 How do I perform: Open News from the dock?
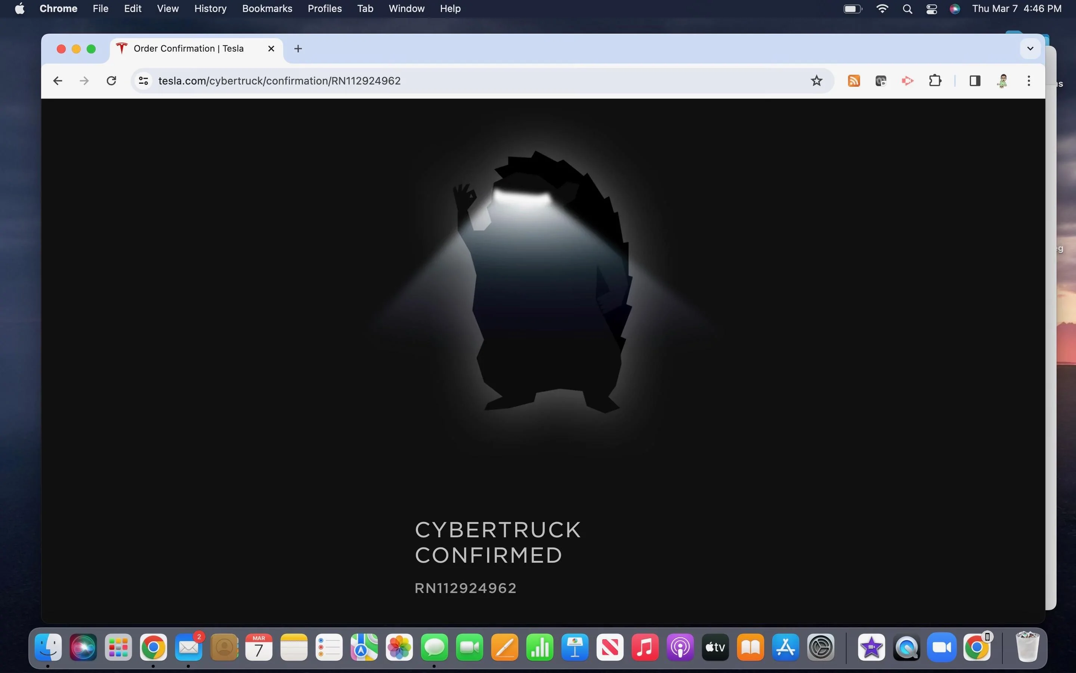click(x=610, y=647)
